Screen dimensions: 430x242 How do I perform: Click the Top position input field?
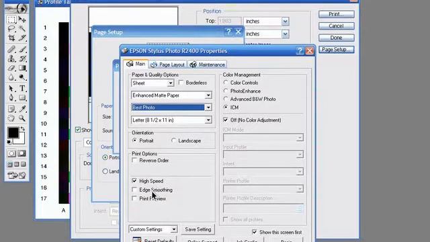pyautogui.click(x=230, y=21)
